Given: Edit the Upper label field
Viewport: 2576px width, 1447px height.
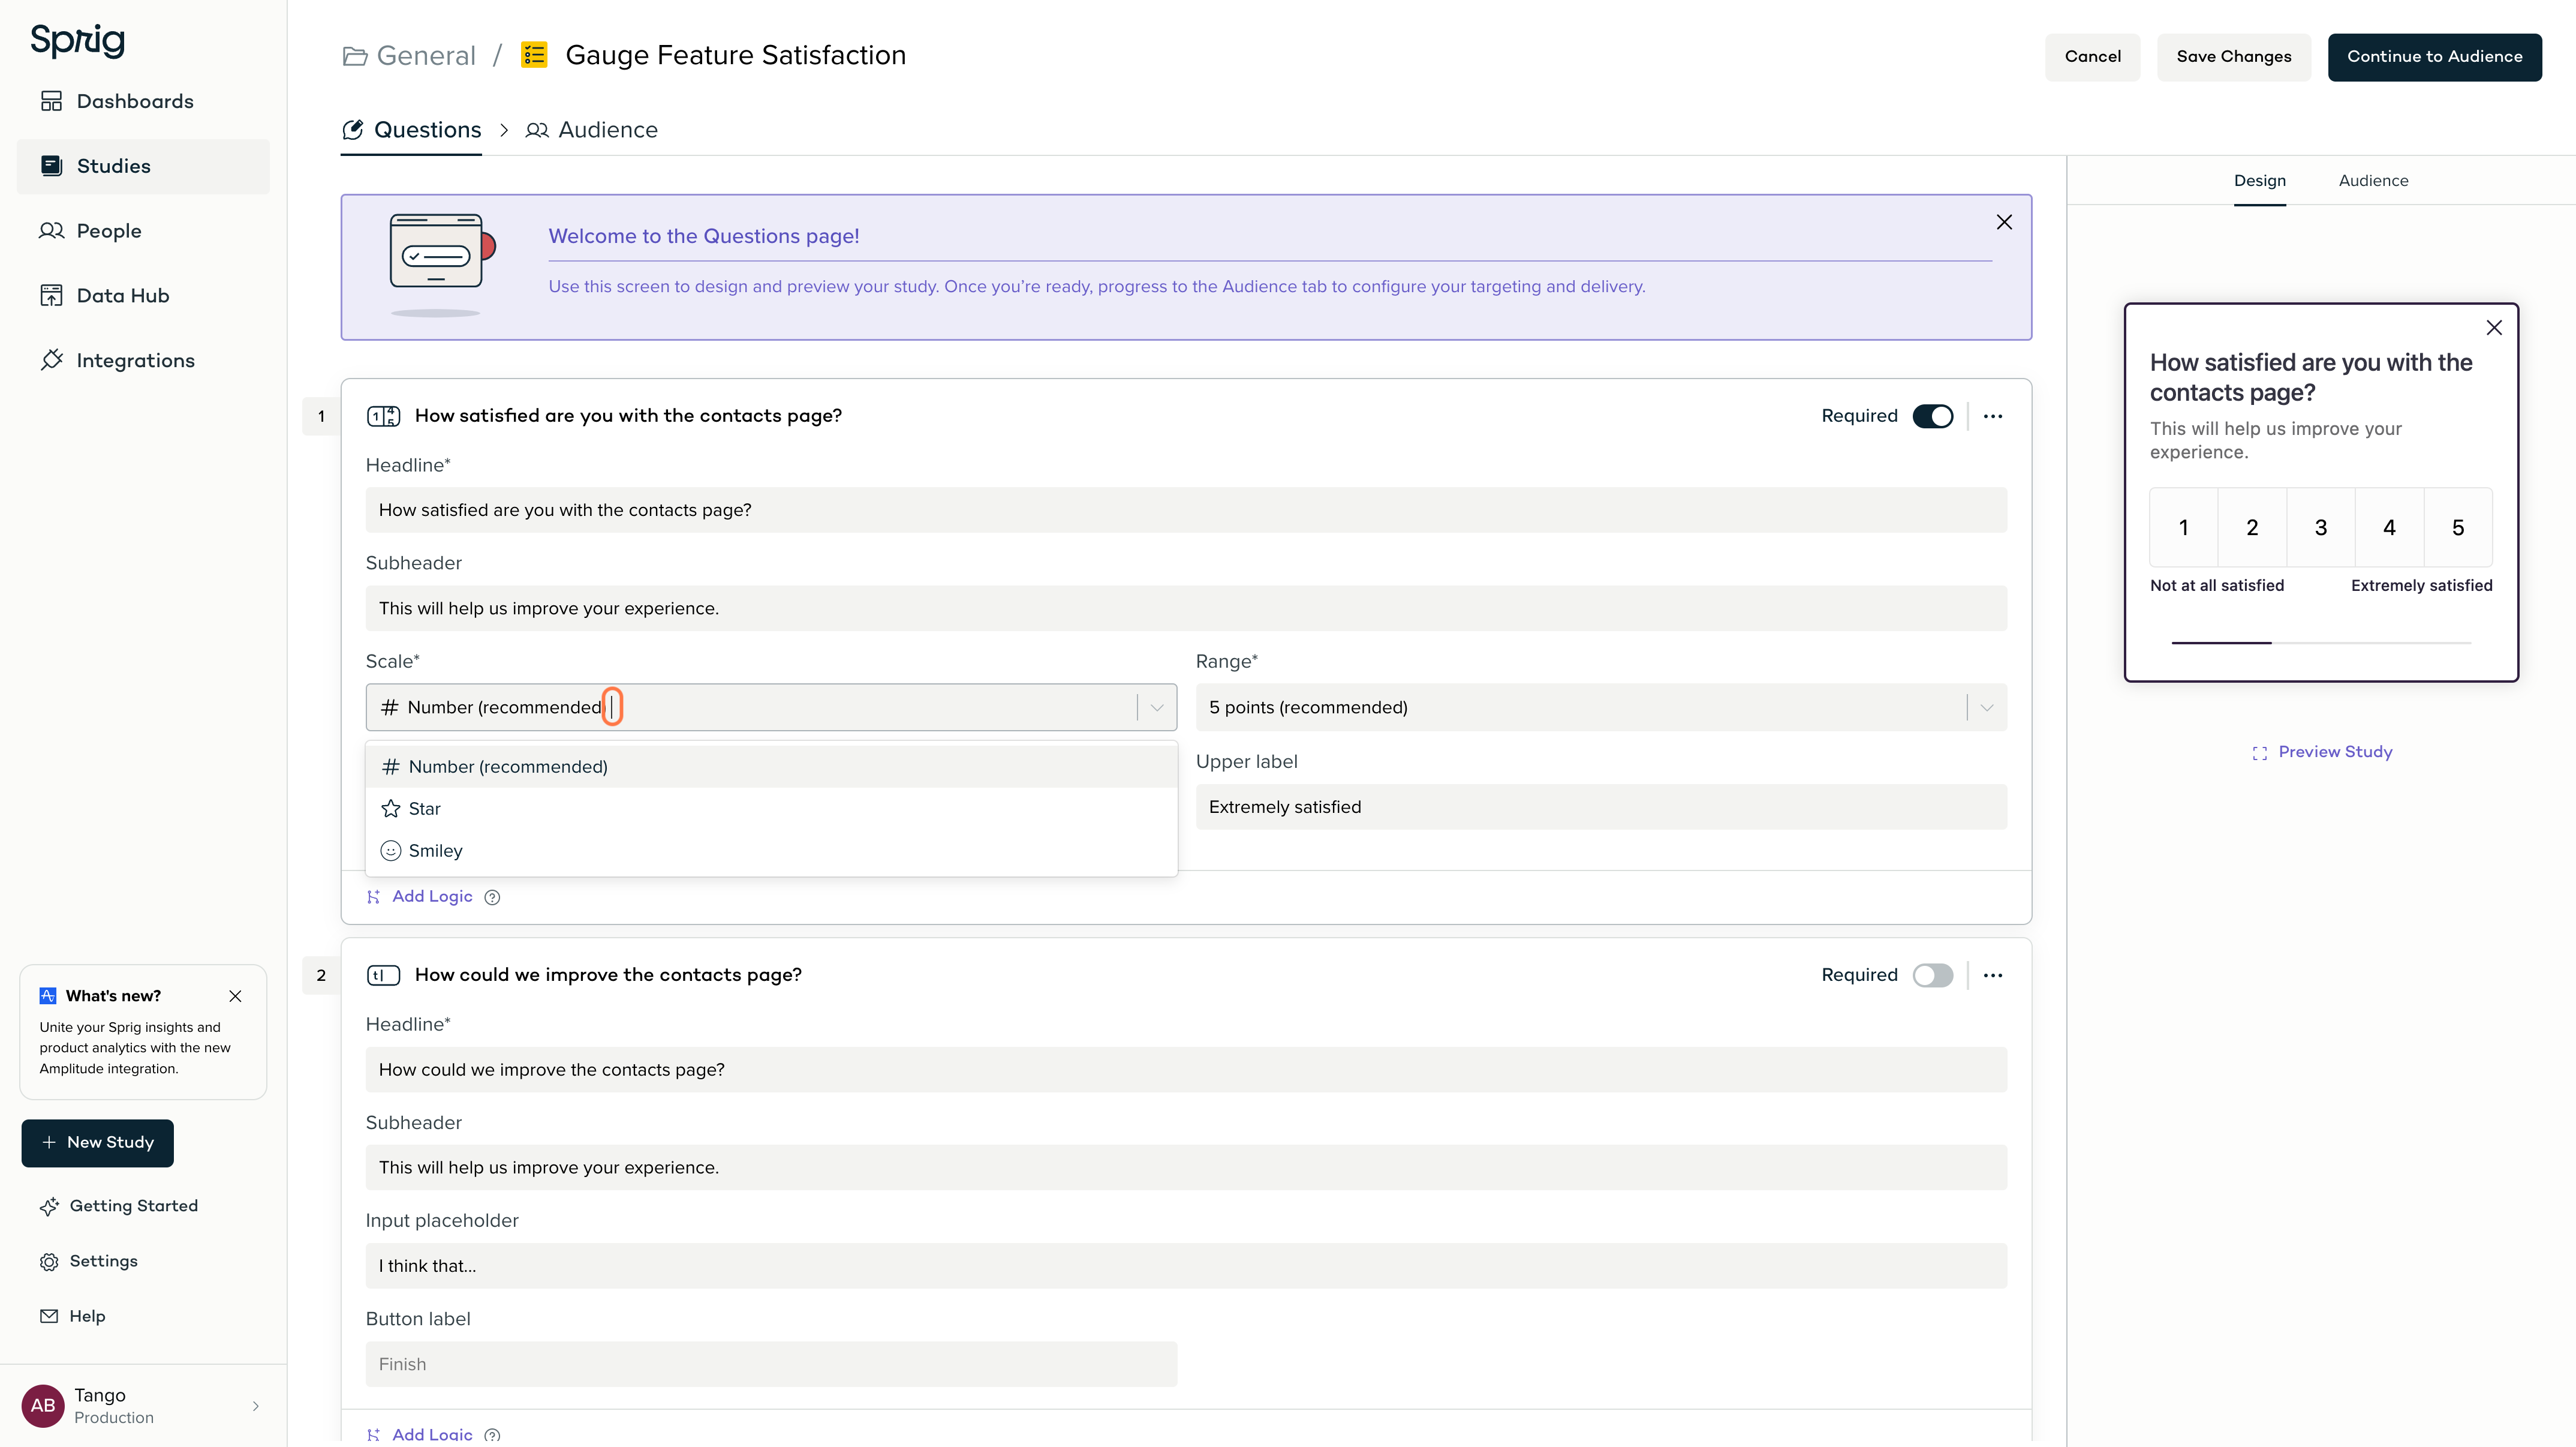Looking at the screenshot, I should (x=1601, y=806).
